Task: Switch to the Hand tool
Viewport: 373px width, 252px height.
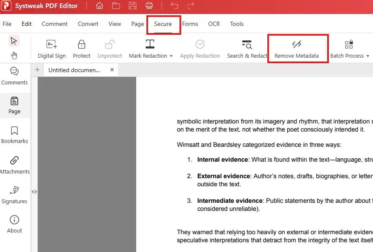Action: [14, 55]
